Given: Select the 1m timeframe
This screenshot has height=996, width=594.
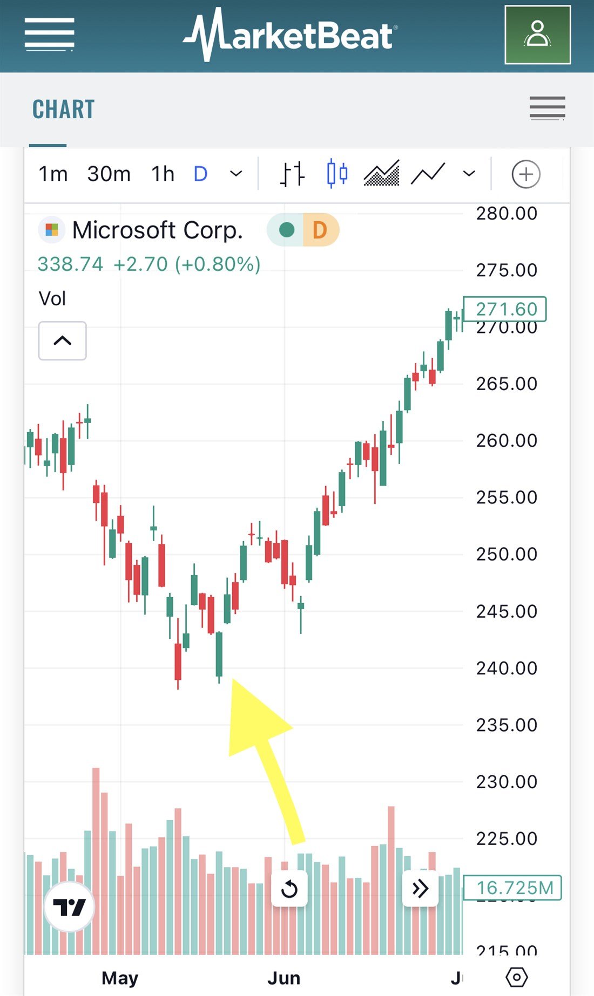Looking at the screenshot, I should coord(53,174).
